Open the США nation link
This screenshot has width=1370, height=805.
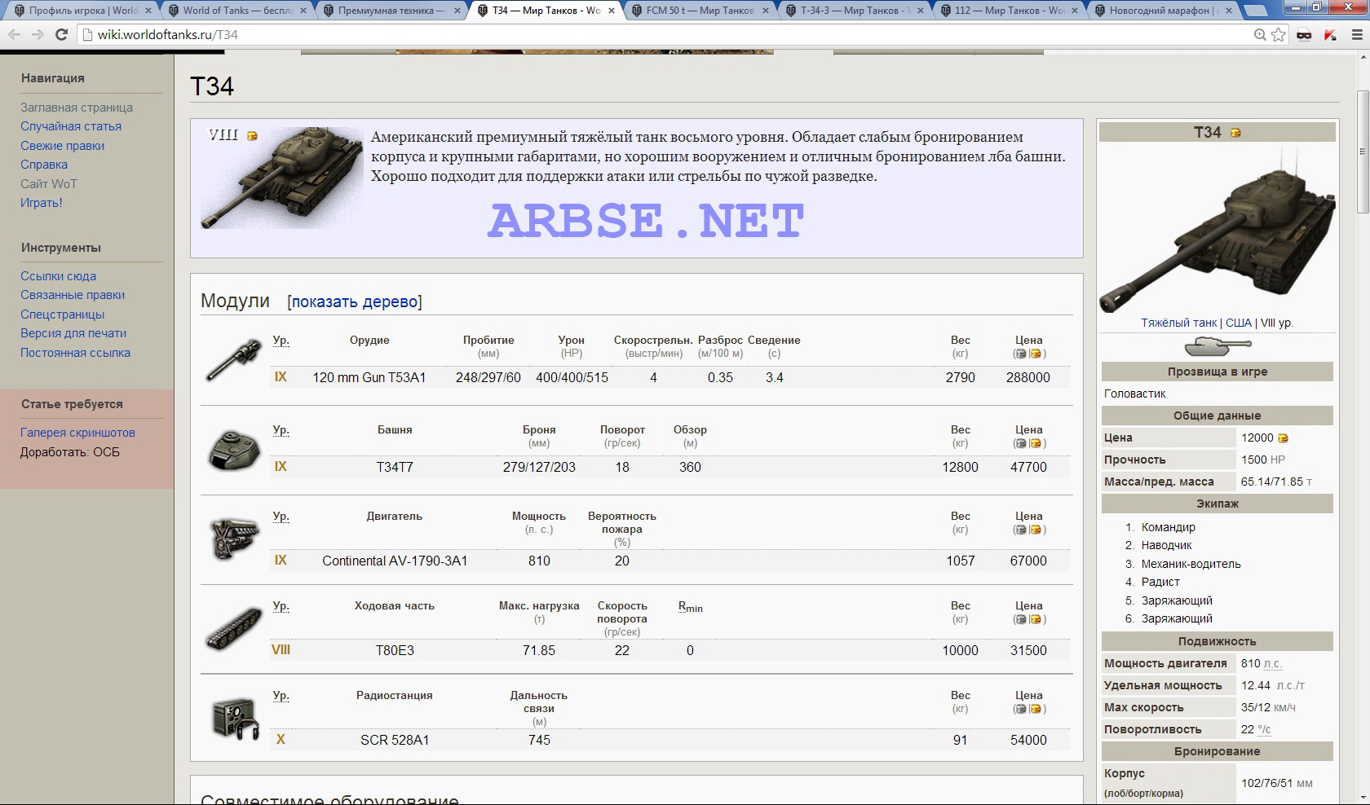(x=1238, y=323)
